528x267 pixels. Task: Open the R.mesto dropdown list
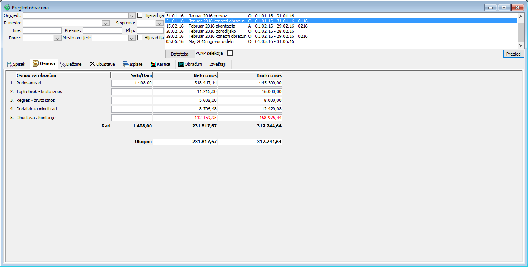point(105,23)
